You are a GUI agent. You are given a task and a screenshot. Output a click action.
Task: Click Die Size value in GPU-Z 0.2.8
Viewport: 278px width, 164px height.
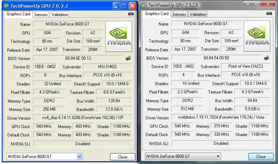(x=231, y=41)
